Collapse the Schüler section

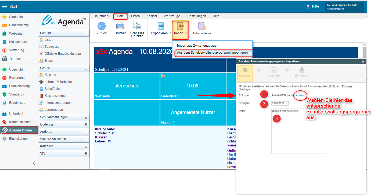click(86, 33)
